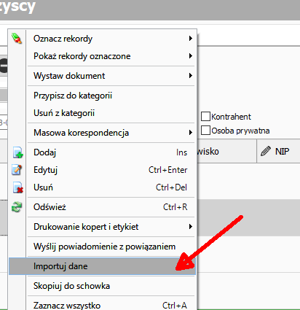Expand the Oznacz rekordy submenu arrow
Image resolution: width=300 pixels, height=310 pixels.
click(191, 39)
